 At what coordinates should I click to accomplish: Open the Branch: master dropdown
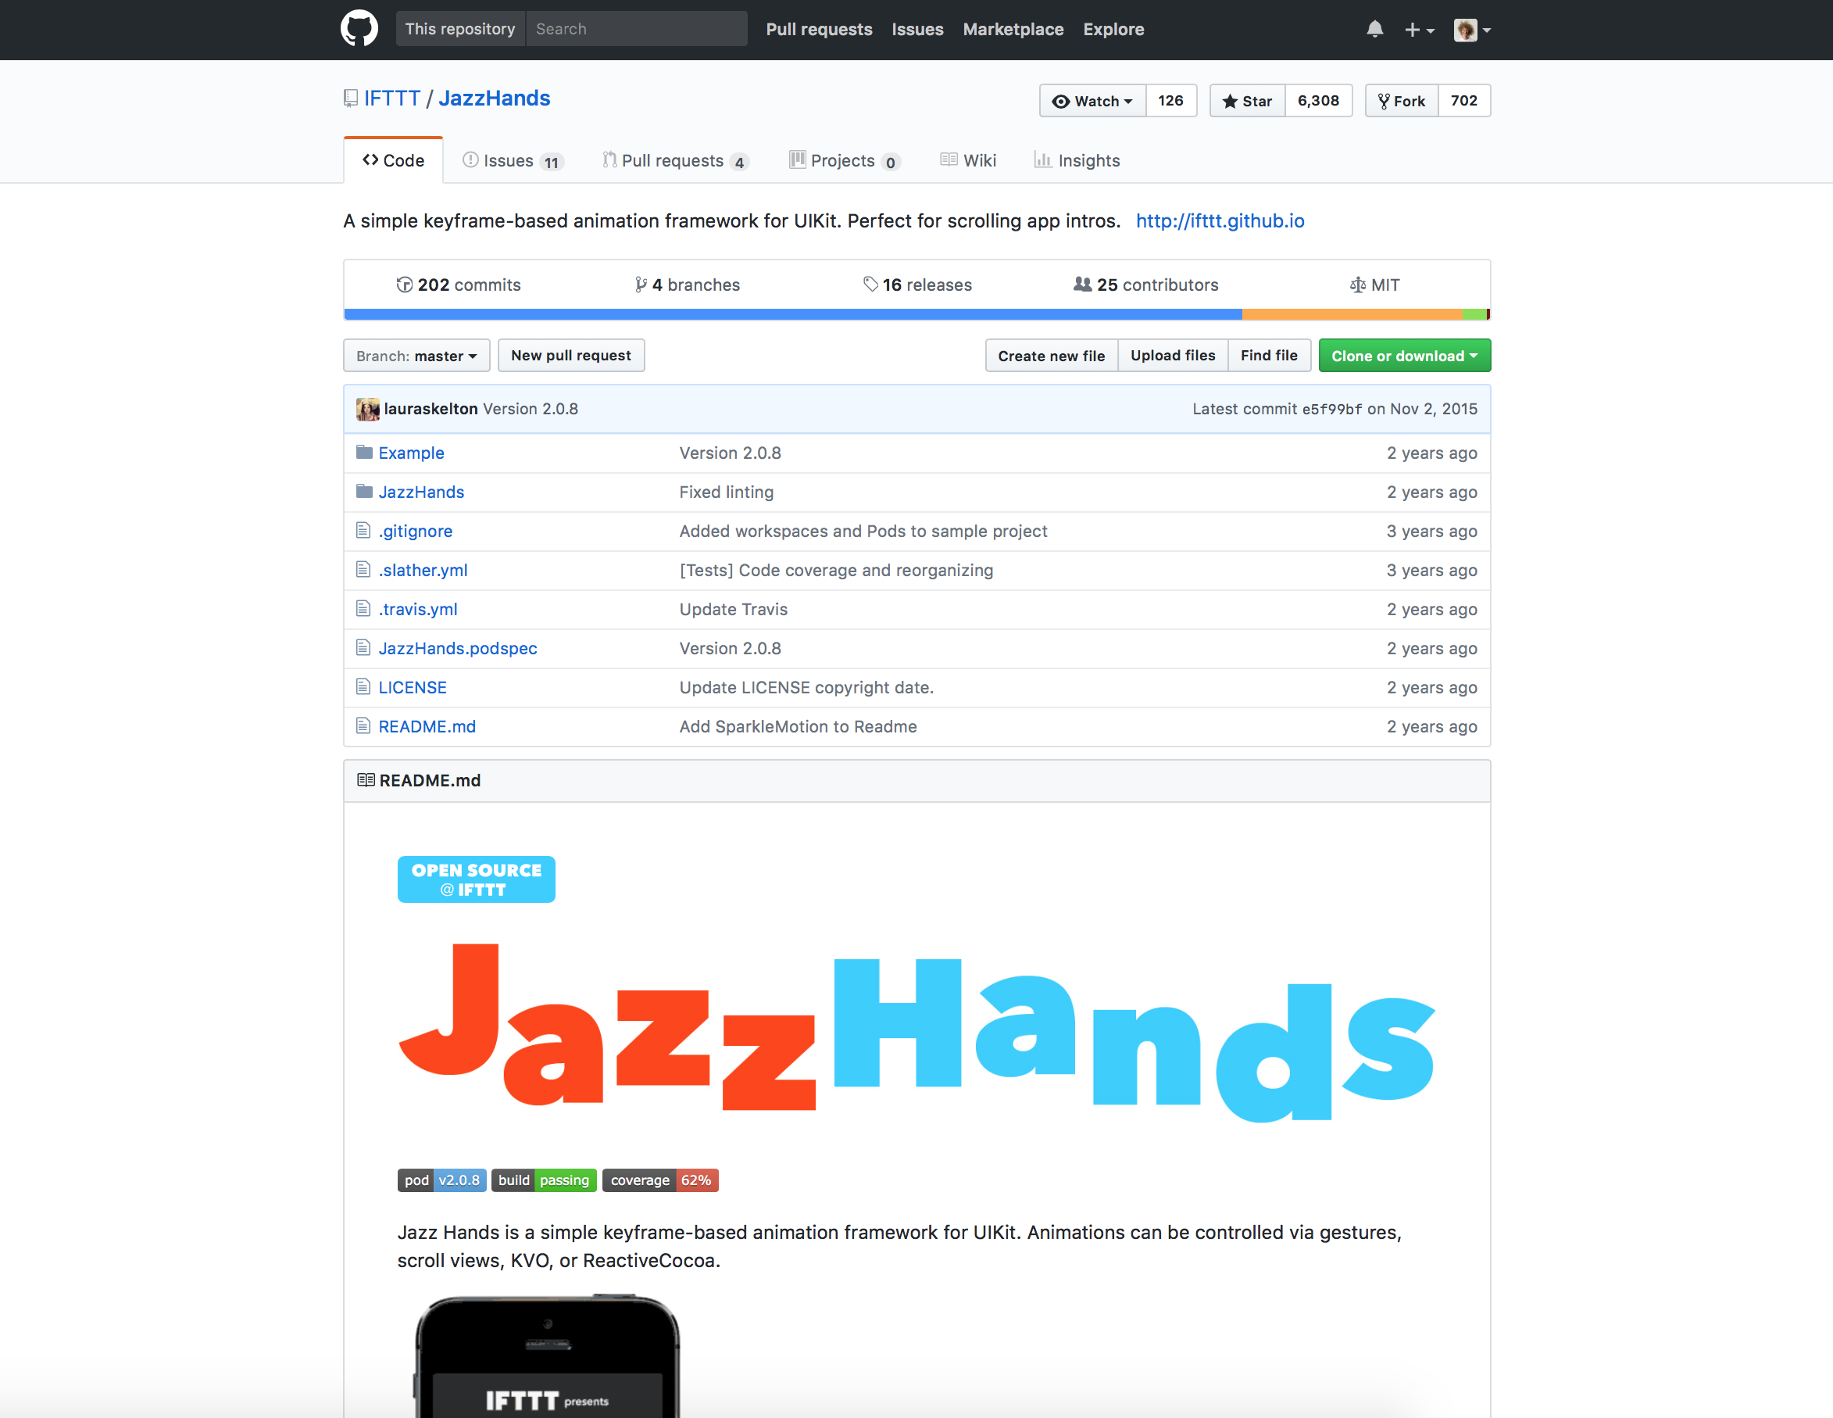coord(416,356)
